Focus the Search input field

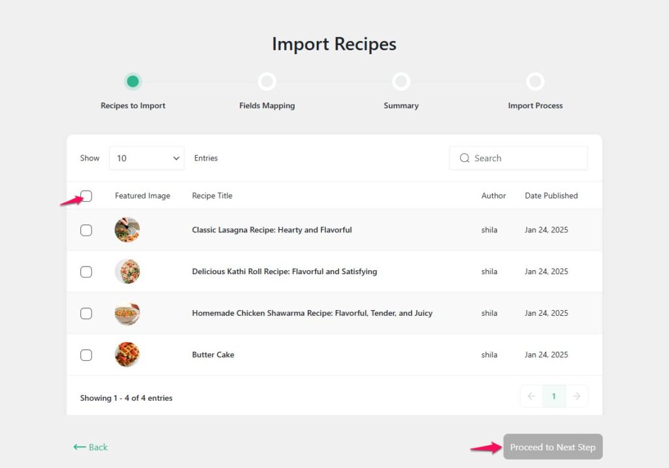pyautogui.click(x=526, y=158)
